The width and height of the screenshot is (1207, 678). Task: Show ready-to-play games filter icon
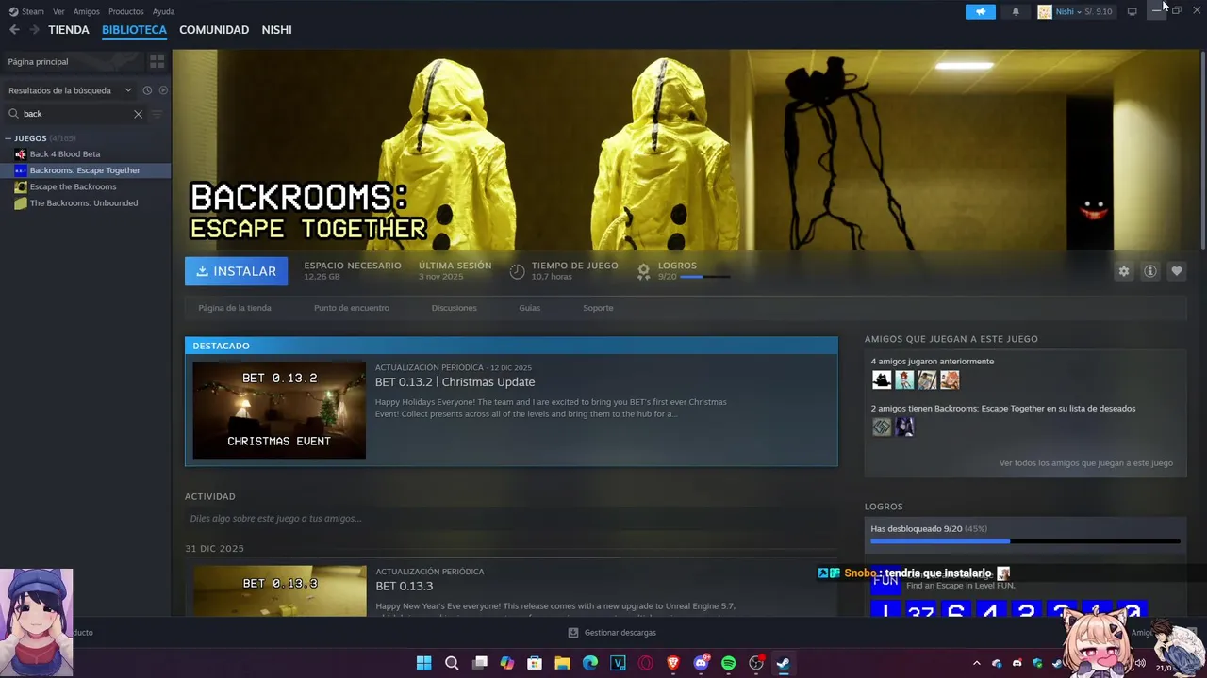pos(163,90)
